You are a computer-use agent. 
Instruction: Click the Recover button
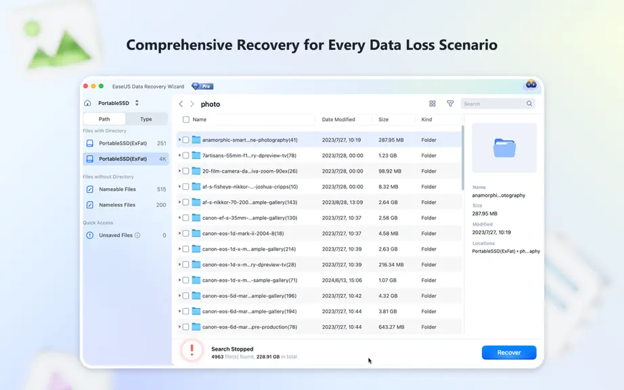[x=509, y=353]
